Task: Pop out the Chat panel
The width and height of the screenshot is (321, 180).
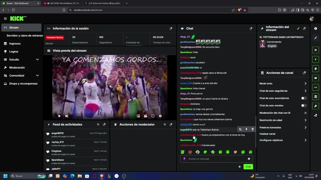Action: (251, 28)
